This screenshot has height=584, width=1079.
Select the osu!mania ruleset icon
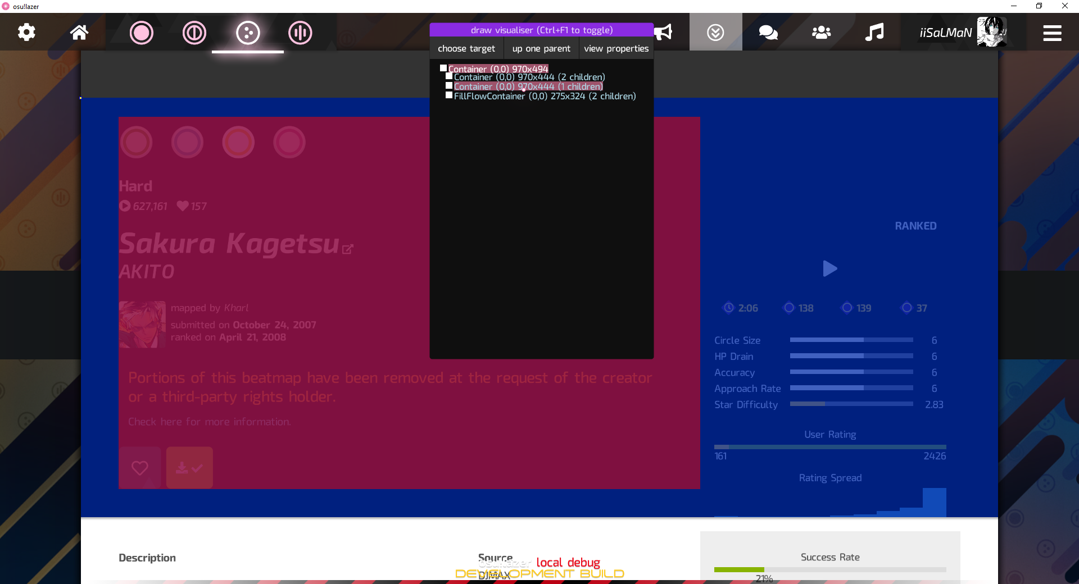300,33
